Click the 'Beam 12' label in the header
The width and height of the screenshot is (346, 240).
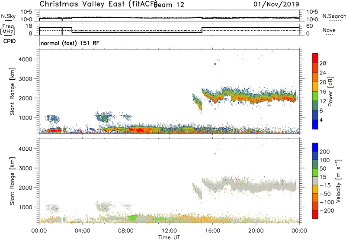(169, 5)
